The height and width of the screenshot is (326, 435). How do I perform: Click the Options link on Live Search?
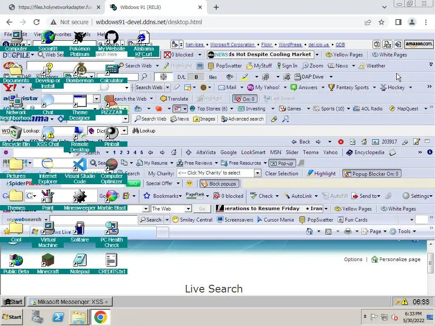click(x=353, y=259)
